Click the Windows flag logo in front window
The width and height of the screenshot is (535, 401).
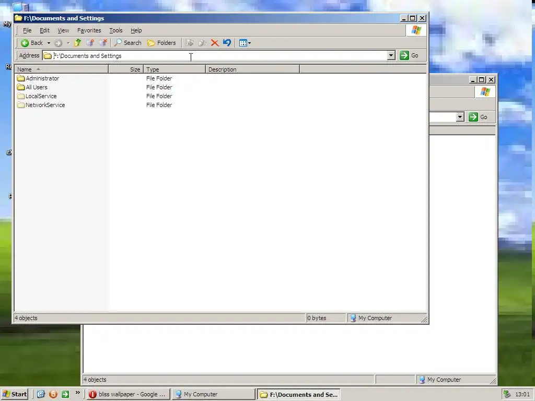coord(416,30)
